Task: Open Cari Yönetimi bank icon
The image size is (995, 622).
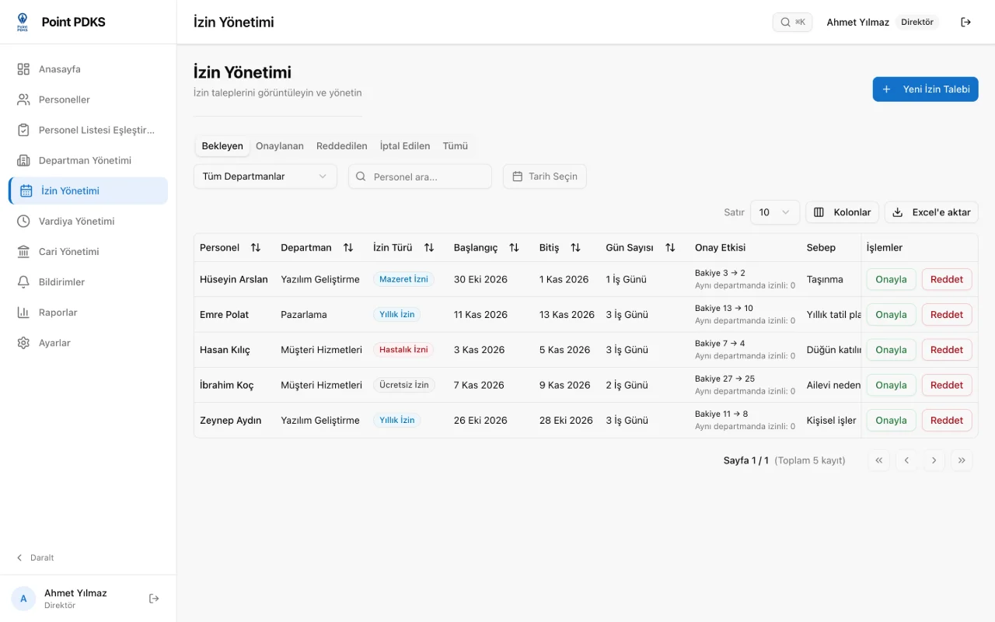Action: (23, 251)
